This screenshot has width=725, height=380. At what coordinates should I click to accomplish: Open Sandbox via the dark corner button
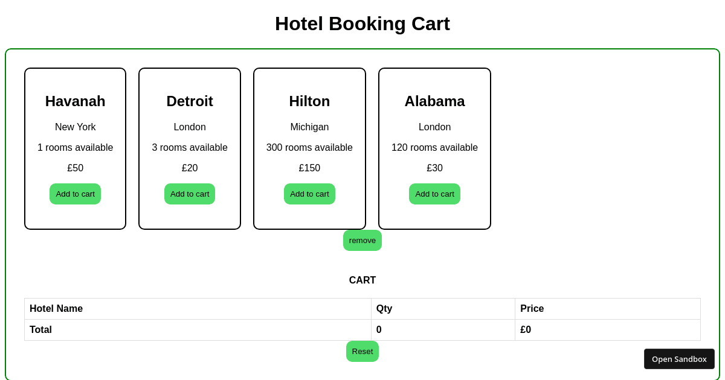pos(679,358)
